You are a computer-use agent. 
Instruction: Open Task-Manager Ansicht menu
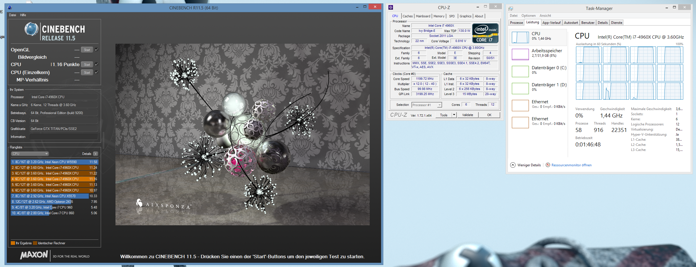[x=545, y=16]
